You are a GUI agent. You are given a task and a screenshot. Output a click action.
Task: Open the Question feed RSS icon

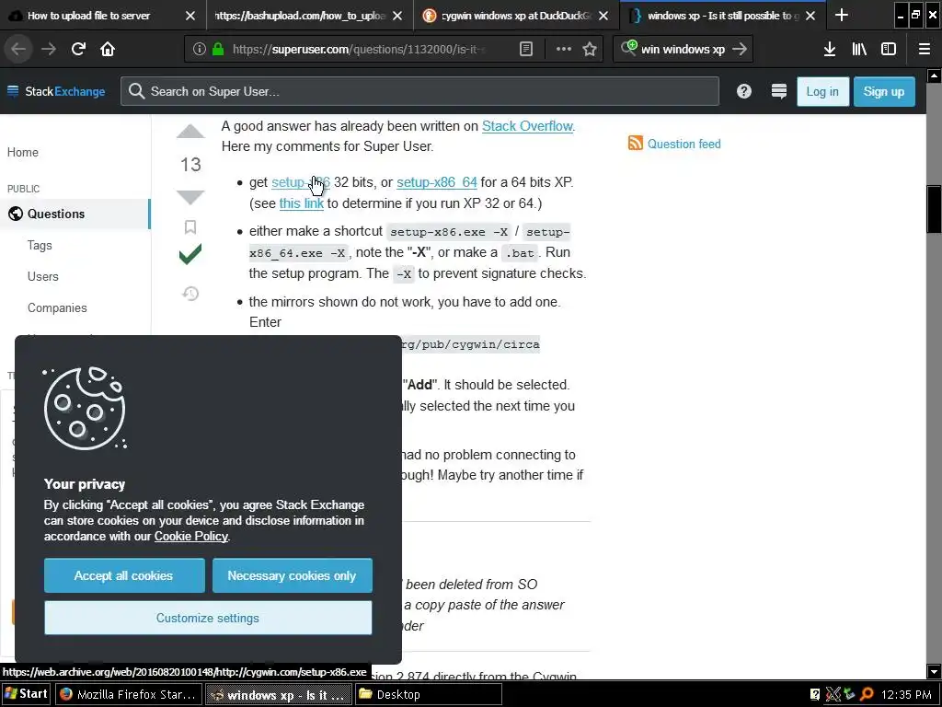[635, 143]
